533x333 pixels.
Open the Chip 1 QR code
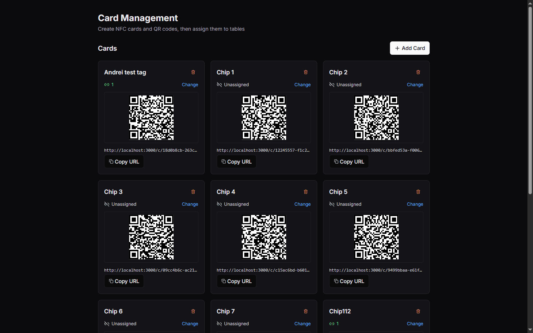click(264, 118)
